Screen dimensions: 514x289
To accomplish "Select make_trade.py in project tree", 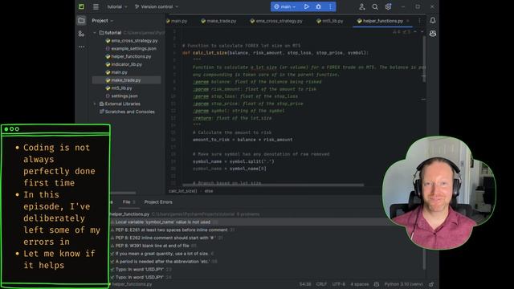I will point(127,80).
